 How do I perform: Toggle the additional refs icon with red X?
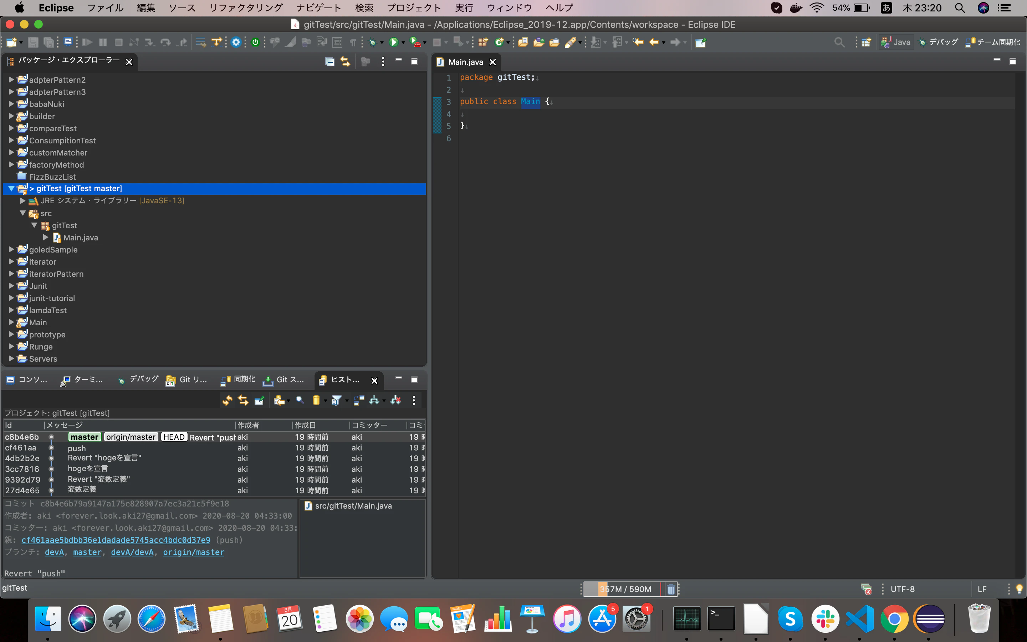tap(395, 400)
